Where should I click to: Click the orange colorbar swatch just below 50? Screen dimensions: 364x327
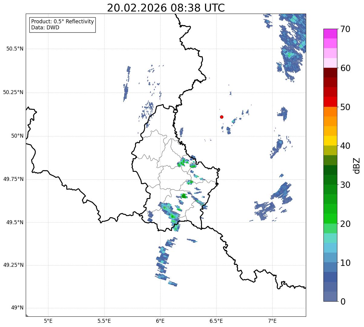330,112
